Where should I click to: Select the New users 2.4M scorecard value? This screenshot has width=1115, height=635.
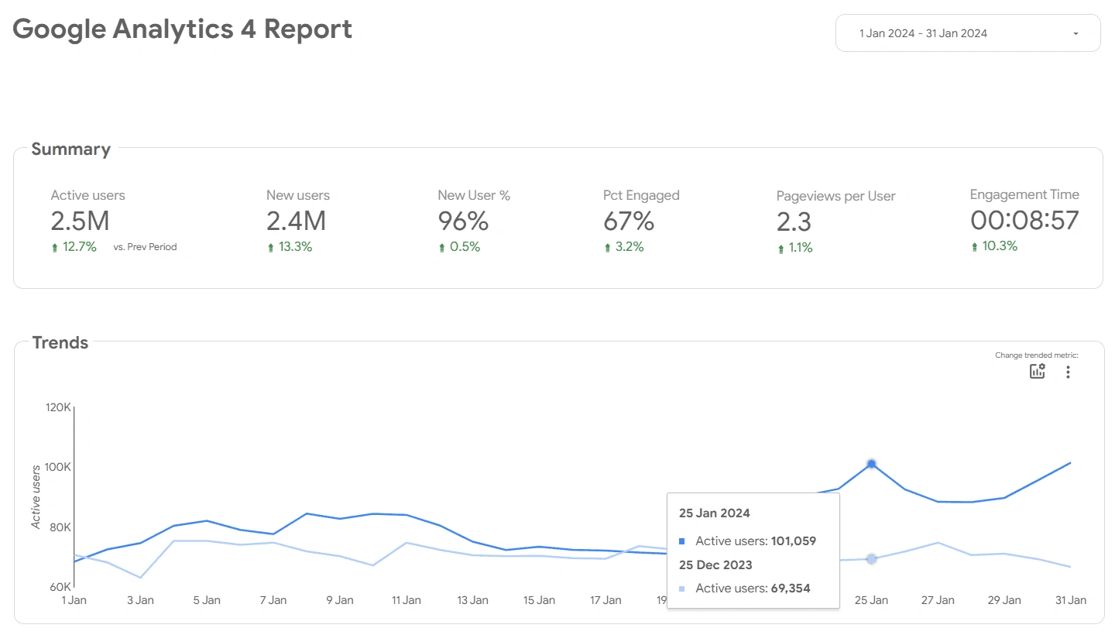pyautogui.click(x=296, y=221)
